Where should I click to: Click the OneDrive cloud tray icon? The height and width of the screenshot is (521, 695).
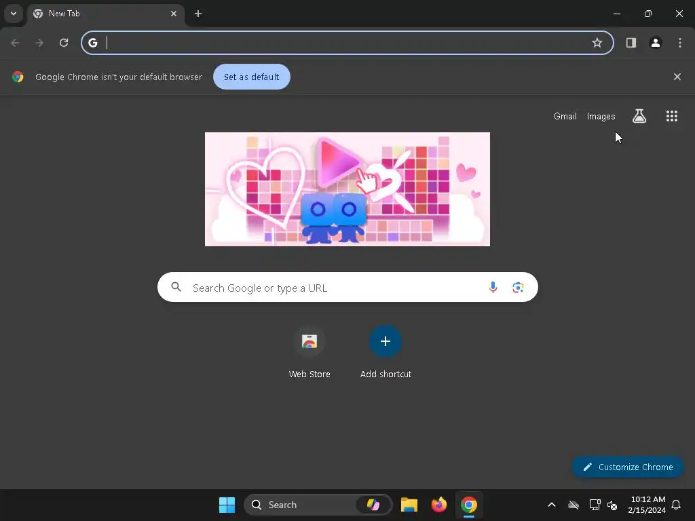(574, 505)
